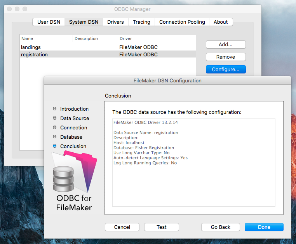Click the Conclusion step label

pos(73,146)
